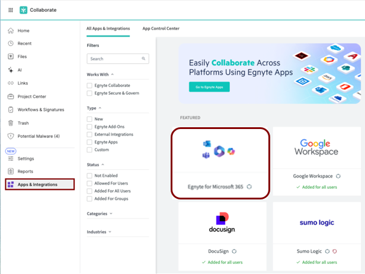The image size is (365, 274).
Task: Collapse the Works With filter section
Action: click(113, 75)
